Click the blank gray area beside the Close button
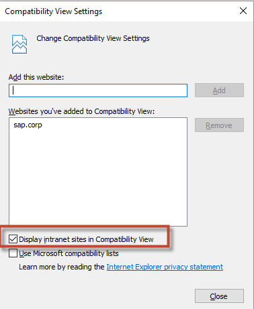Image resolution: width=254 pixels, height=309 pixels. pyautogui.click(x=101, y=296)
